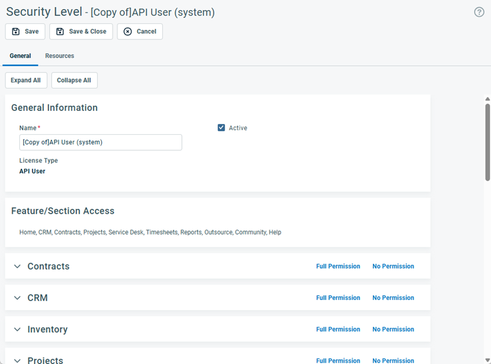The width and height of the screenshot is (491, 364).
Task: Select the General tab
Action: (x=20, y=56)
